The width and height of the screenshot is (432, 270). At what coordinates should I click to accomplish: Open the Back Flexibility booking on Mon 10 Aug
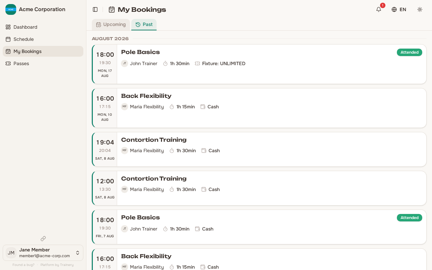(x=259, y=108)
